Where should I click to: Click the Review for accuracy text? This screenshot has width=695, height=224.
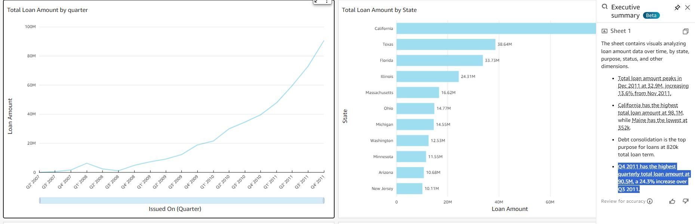pyautogui.click(x=623, y=201)
